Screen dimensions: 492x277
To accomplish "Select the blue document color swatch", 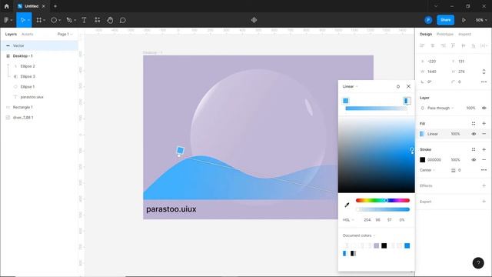I will click(407, 245).
